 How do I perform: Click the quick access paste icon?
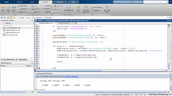coord(128,2)
